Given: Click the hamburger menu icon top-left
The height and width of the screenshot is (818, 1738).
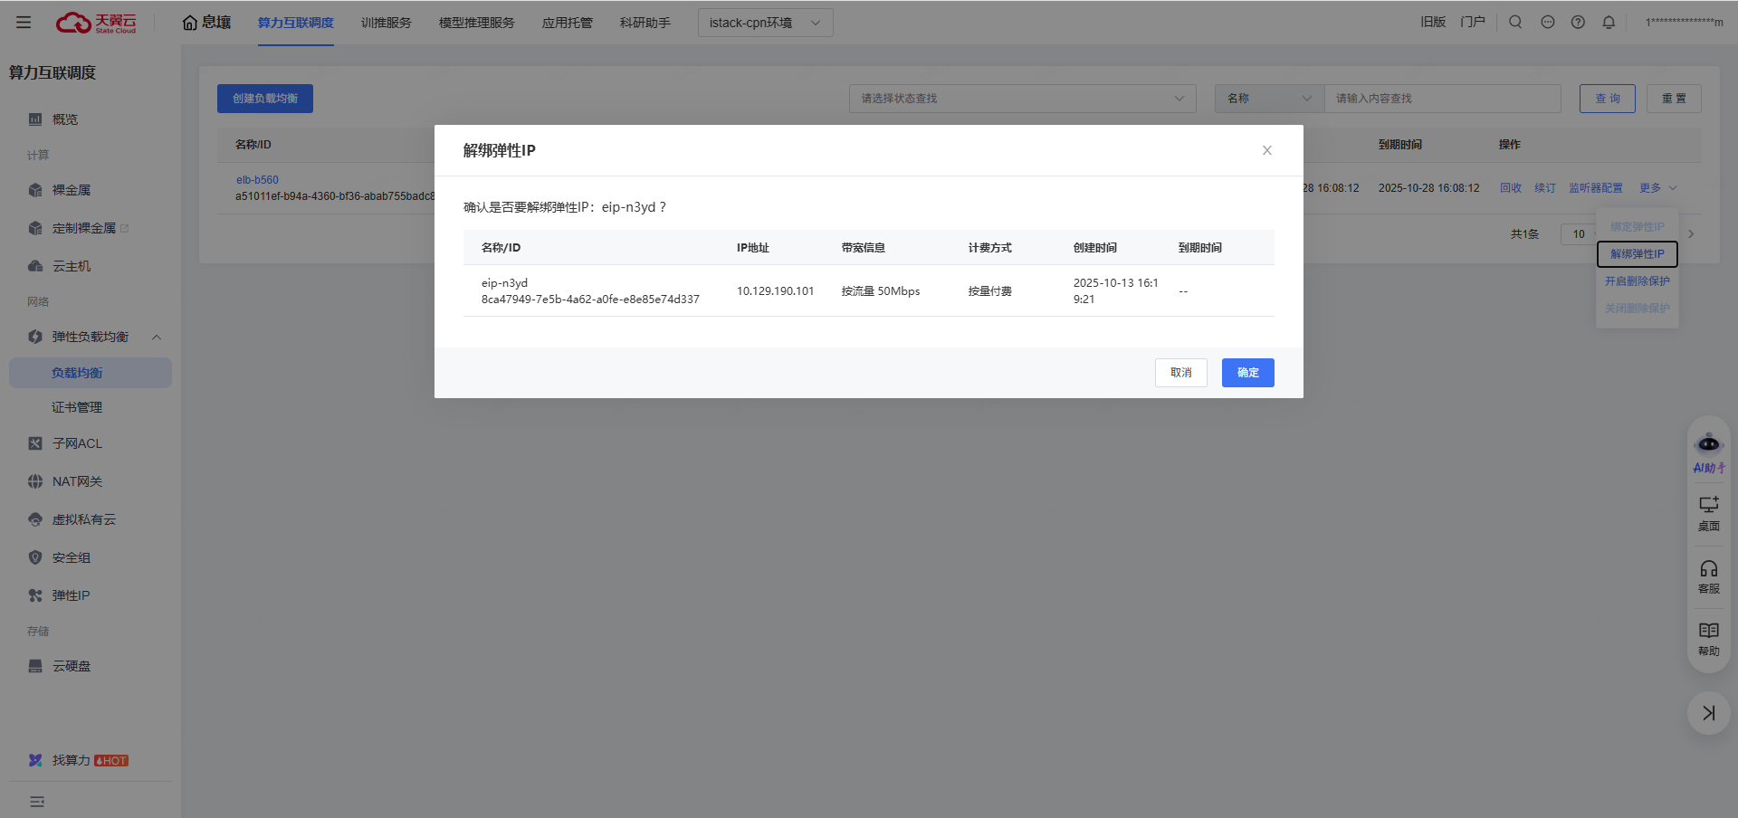Looking at the screenshot, I should [24, 23].
